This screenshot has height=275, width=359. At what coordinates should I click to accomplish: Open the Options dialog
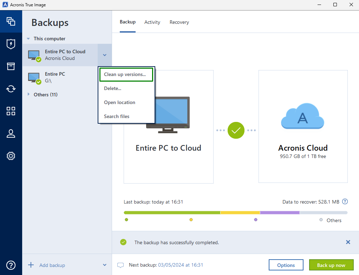tap(286, 265)
